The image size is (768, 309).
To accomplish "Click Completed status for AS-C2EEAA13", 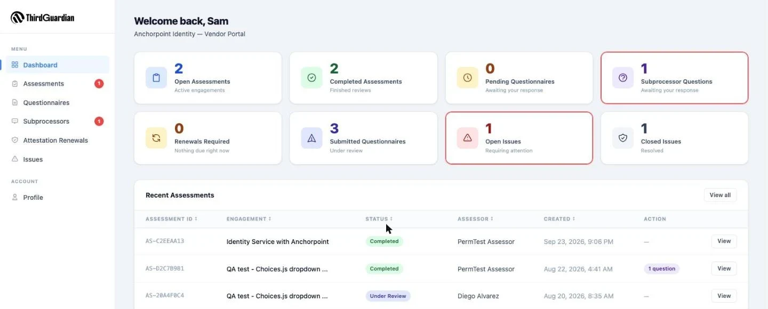I will point(385,241).
